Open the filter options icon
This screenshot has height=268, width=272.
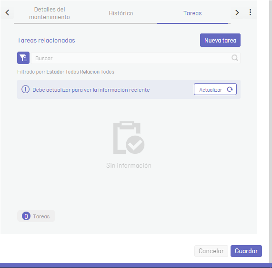23,58
